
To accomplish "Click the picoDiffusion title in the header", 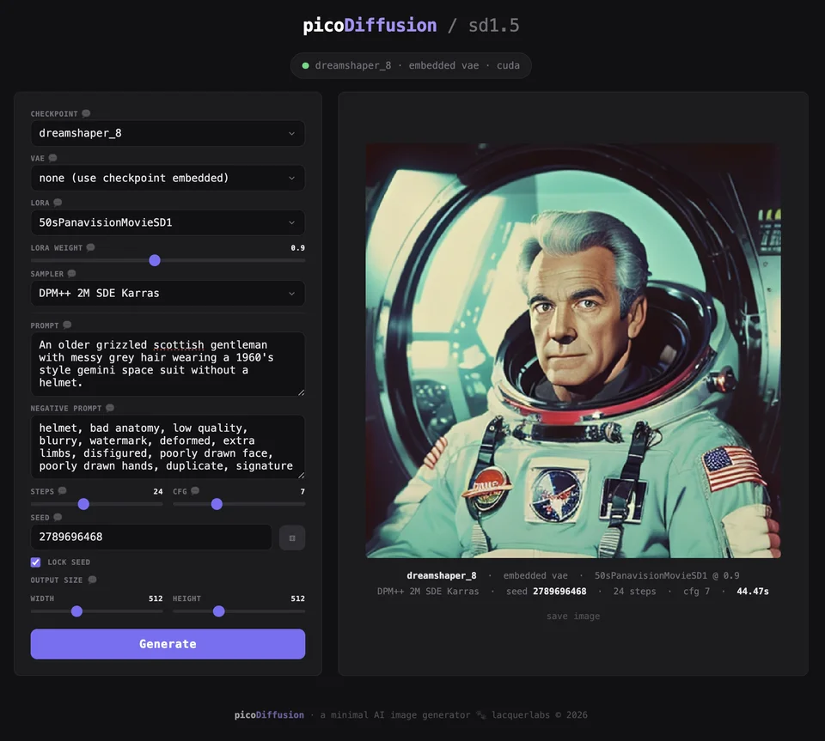I will (x=369, y=25).
